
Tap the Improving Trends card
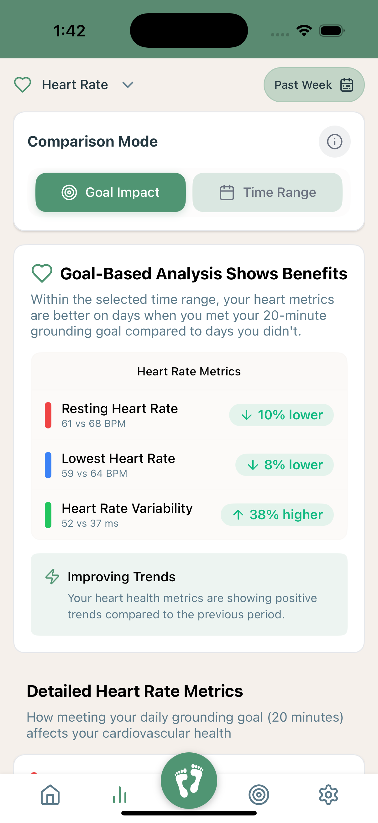tap(189, 594)
